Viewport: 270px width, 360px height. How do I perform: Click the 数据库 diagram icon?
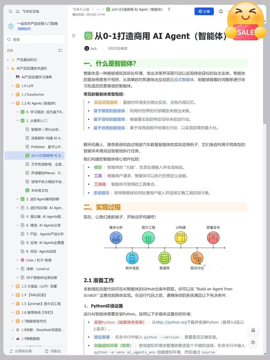click(164, 258)
